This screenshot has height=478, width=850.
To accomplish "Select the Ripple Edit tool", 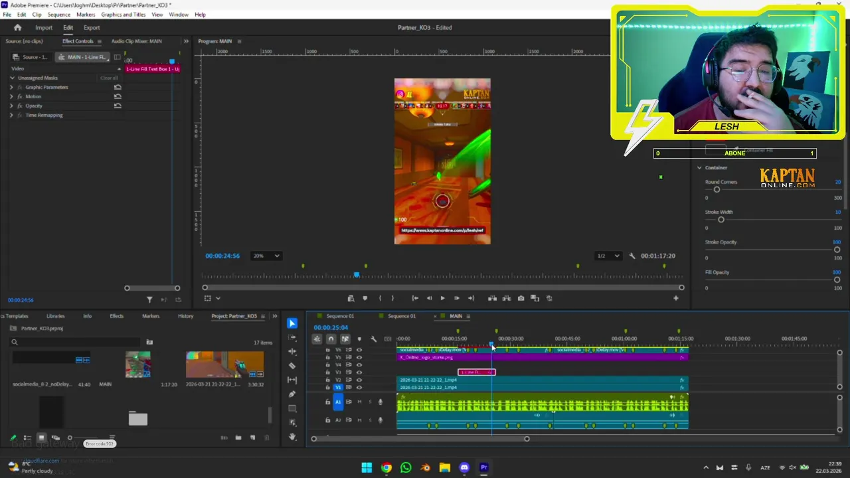I will [x=292, y=351].
